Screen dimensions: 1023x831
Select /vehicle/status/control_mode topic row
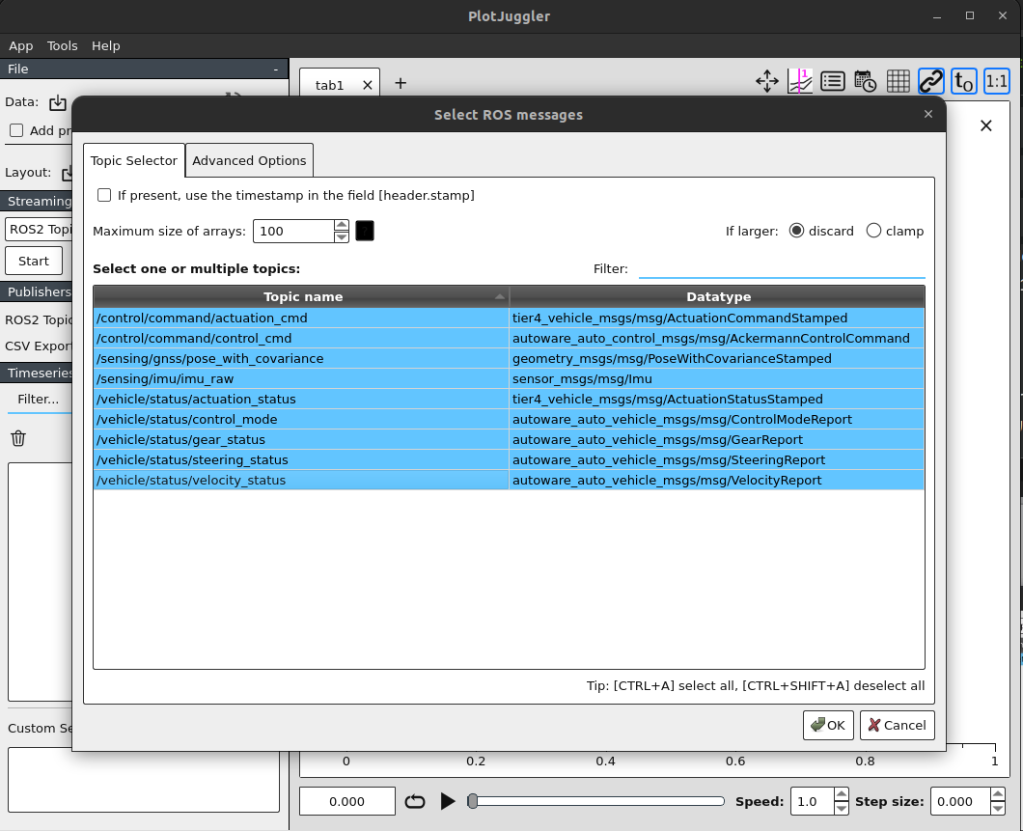click(509, 419)
